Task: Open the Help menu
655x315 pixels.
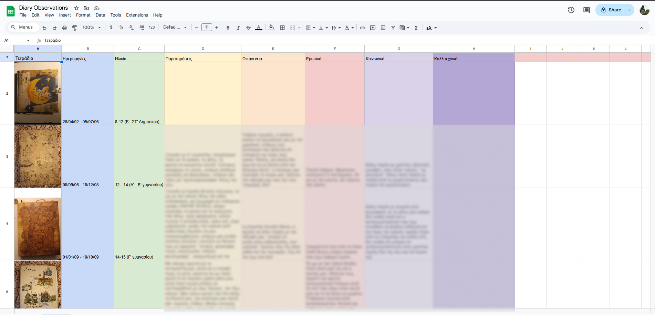Action: coord(158,15)
